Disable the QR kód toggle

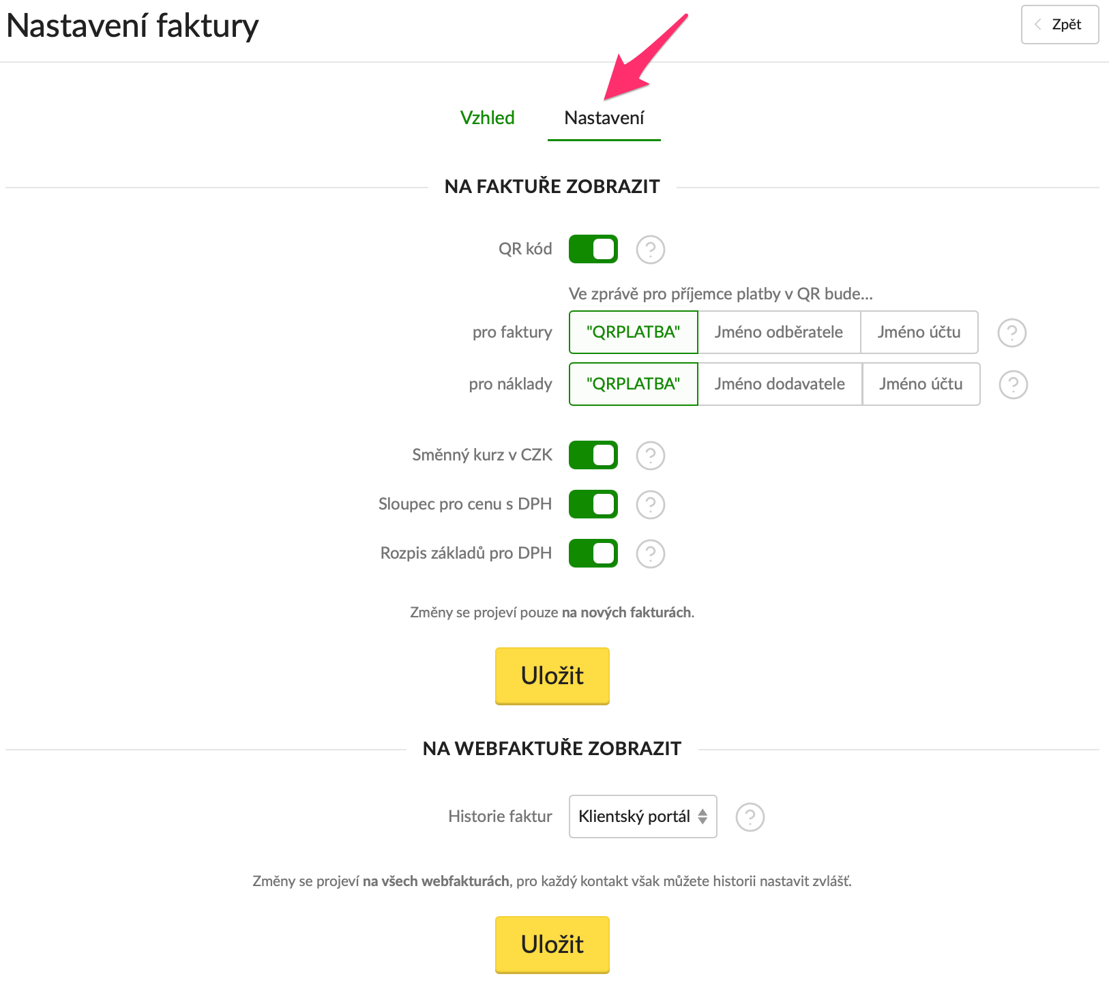(593, 250)
